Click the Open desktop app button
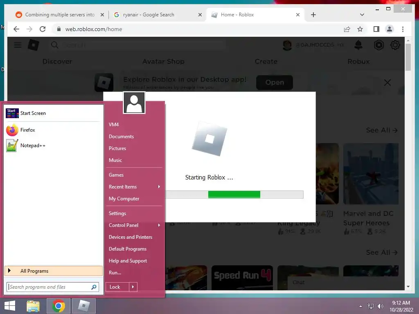419x314 pixels. pyautogui.click(x=275, y=83)
